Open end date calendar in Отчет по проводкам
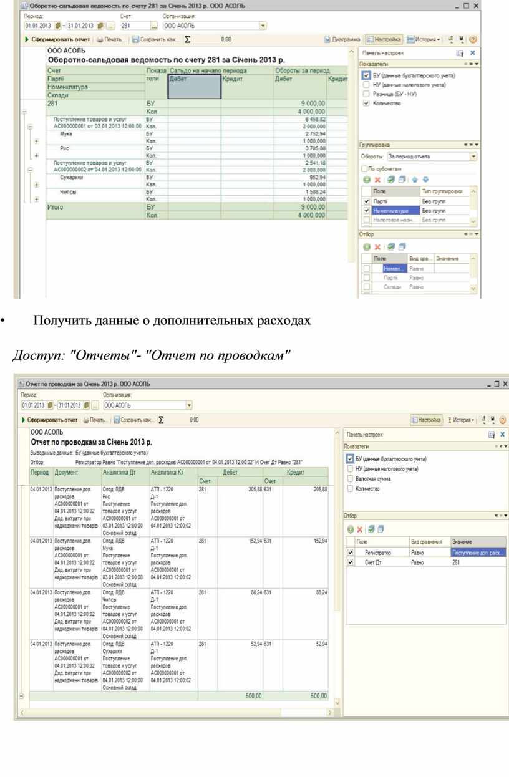This screenshot has width=509, height=777. point(85,405)
